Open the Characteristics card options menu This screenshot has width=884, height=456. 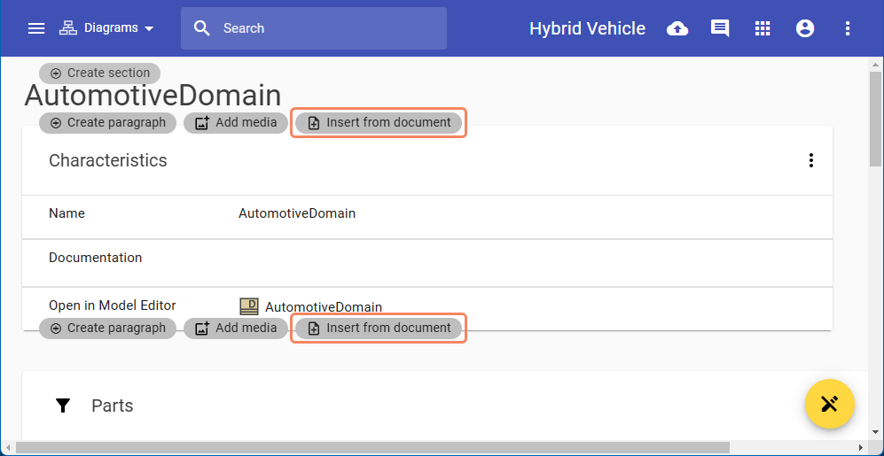[810, 160]
